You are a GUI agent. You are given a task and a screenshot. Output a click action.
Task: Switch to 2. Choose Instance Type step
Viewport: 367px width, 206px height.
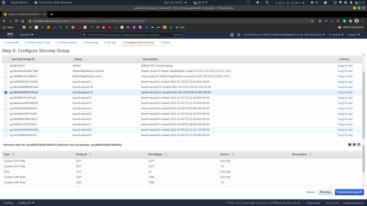tap(38, 42)
